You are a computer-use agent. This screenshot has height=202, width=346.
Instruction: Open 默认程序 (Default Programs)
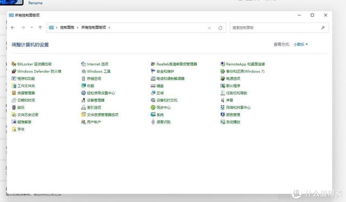pos(230,86)
